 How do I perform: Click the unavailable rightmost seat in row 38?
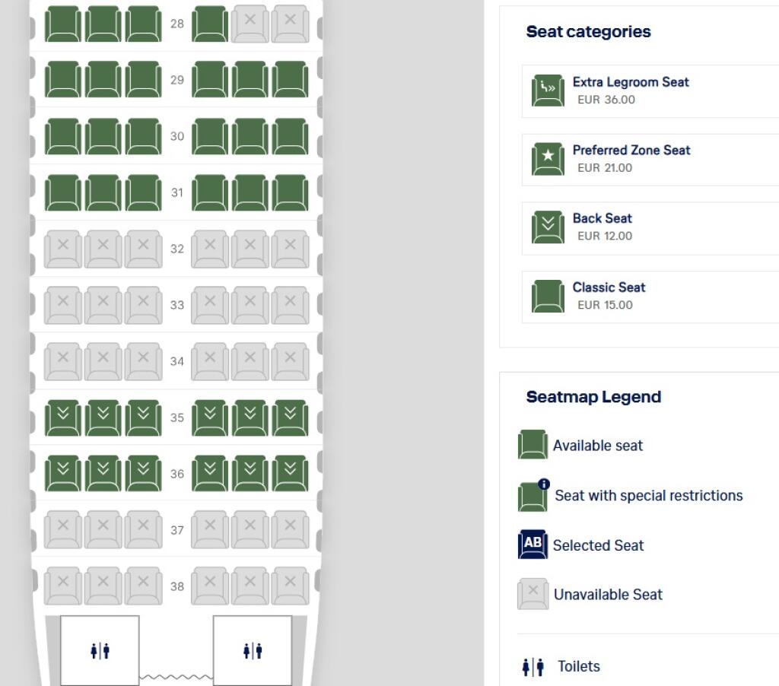pyautogui.click(x=290, y=586)
